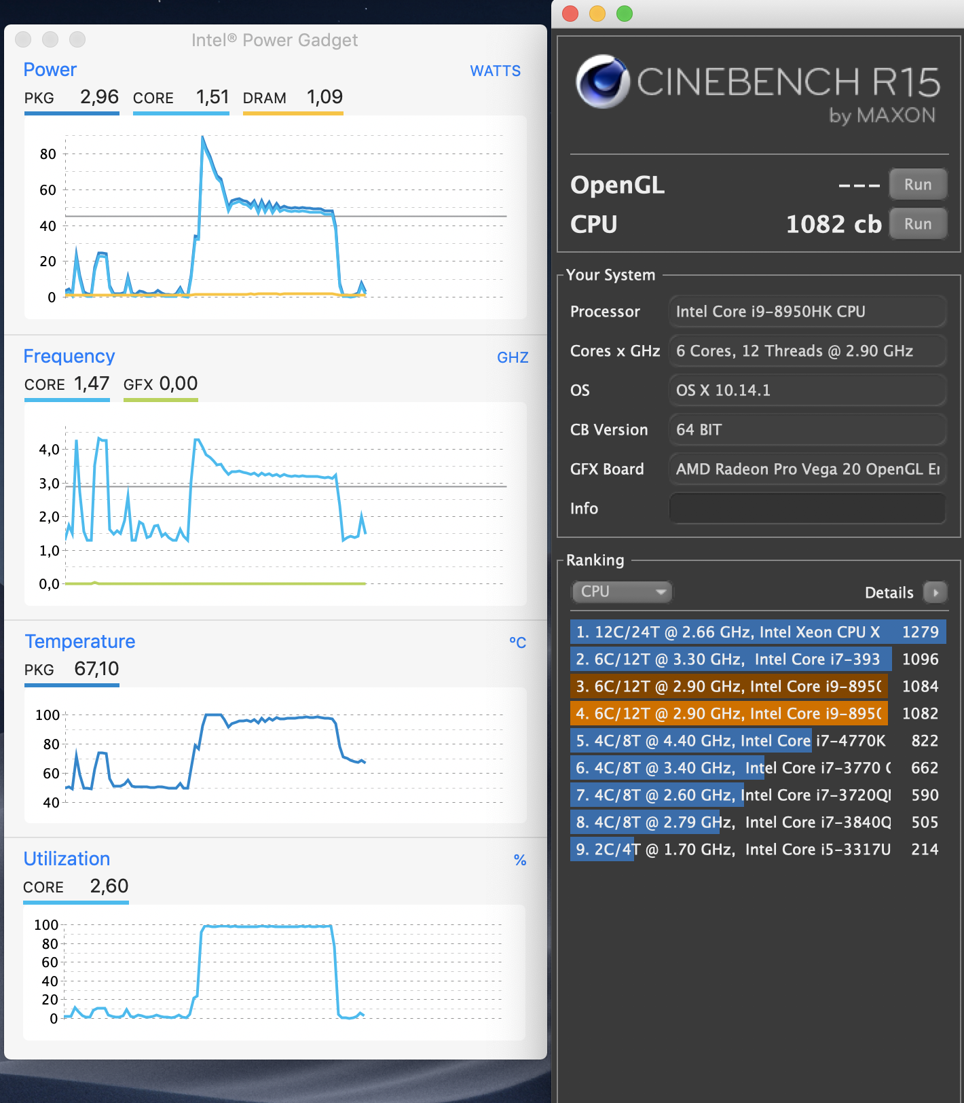Image resolution: width=964 pixels, height=1103 pixels.
Task: Click the Power graph area
Action: pyautogui.click(x=275, y=217)
